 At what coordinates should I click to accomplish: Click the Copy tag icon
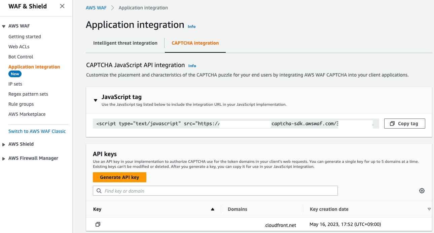click(x=392, y=123)
